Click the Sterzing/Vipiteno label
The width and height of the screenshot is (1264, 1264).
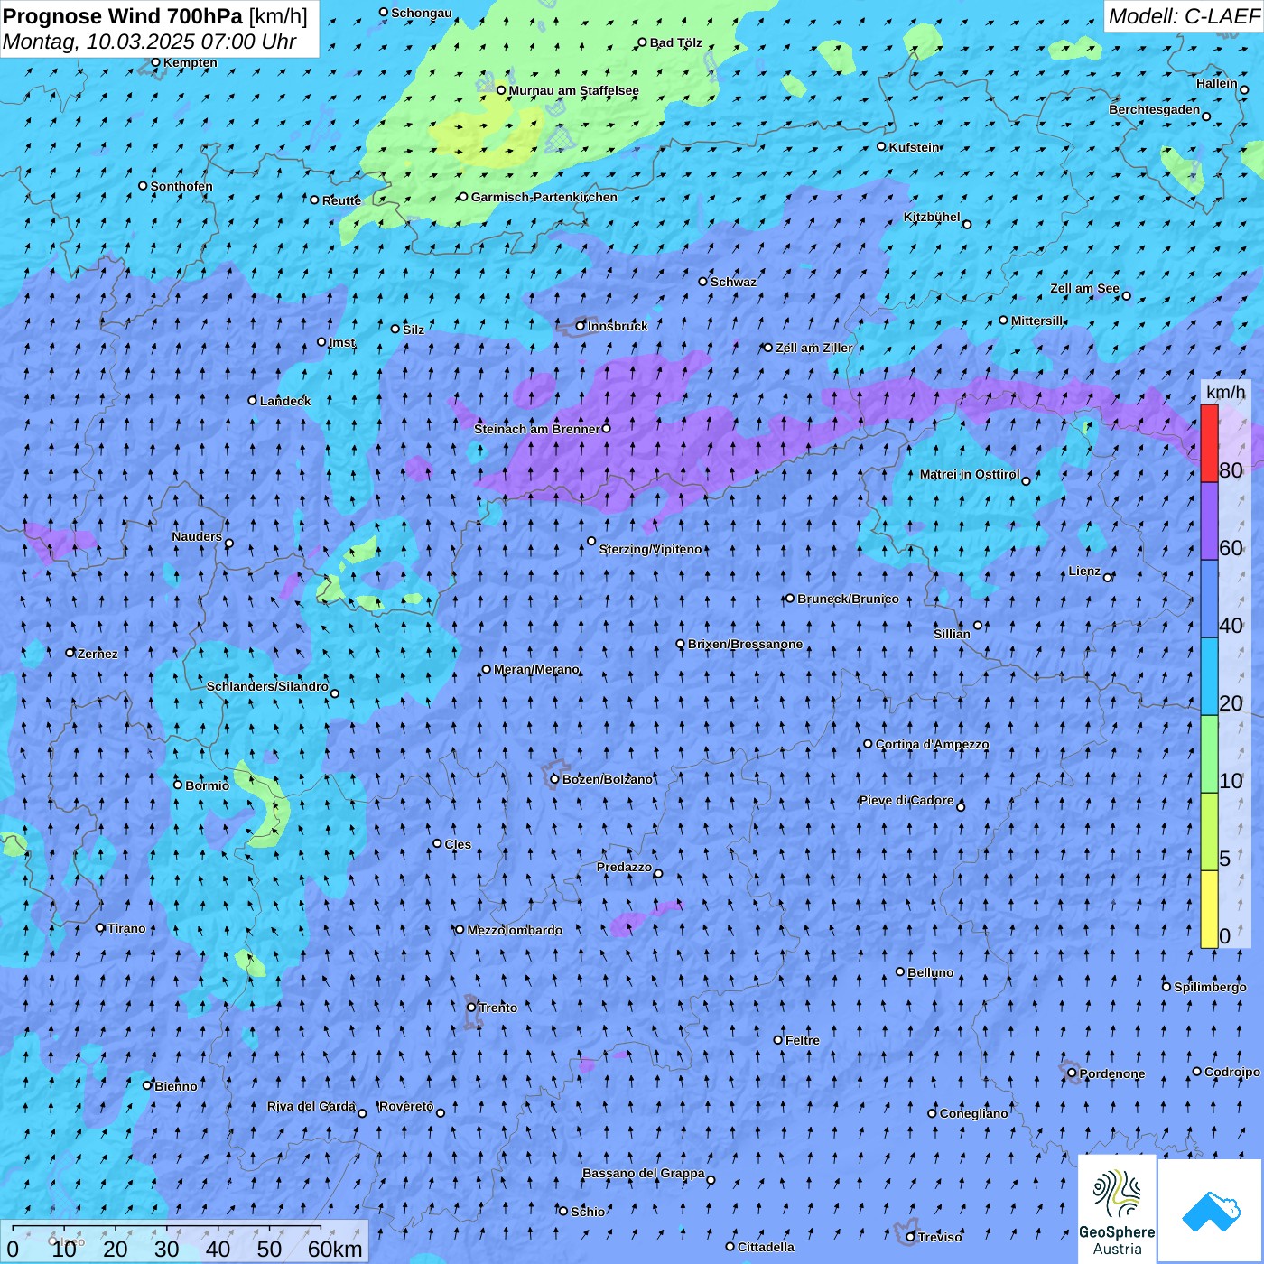click(650, 549)
